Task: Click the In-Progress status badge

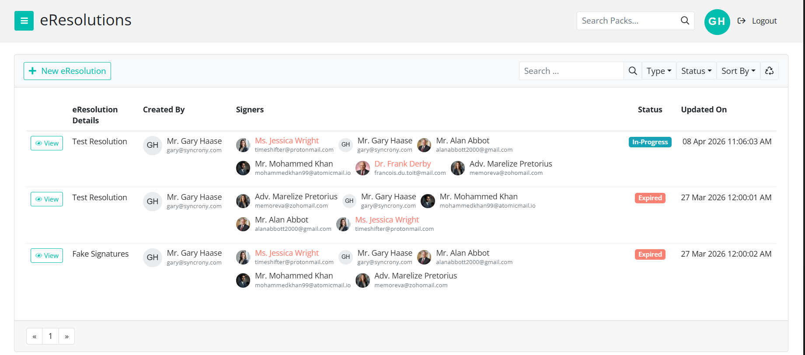Action: (650, 142)
